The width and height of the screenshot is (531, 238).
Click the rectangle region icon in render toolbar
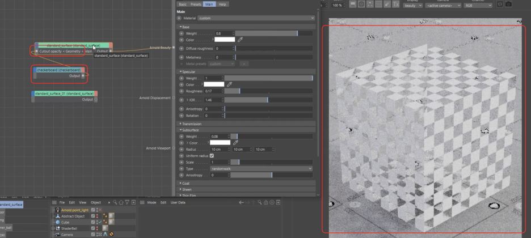(x=378, y=5)
